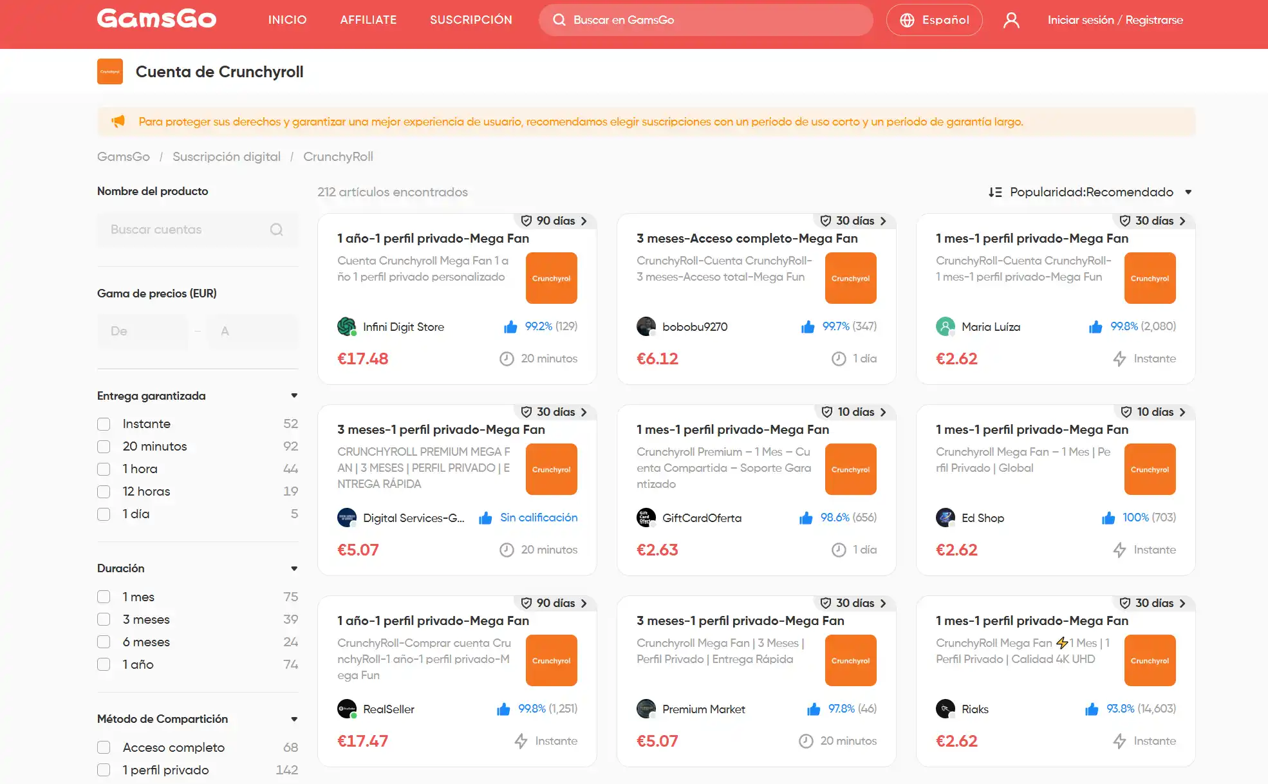Click the search icon in Buscar cuentas field

277,230
